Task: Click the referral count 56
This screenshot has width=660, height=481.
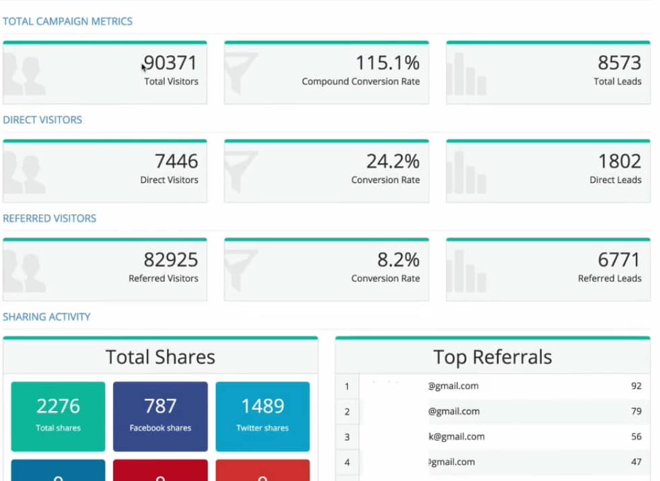Action: tap(636, 437)
